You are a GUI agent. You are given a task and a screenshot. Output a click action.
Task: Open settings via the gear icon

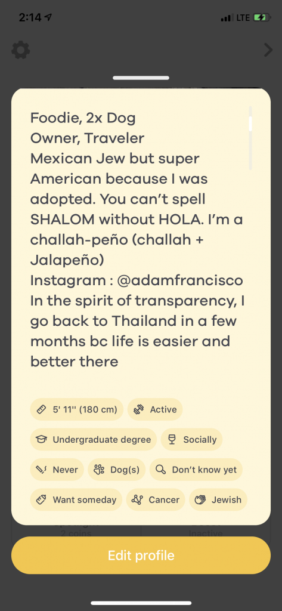tap(21, 50)
